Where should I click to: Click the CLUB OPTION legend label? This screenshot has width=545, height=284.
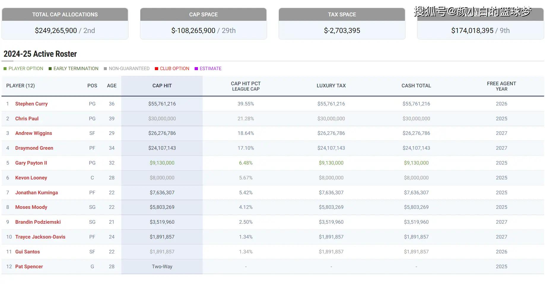[174, 69]
